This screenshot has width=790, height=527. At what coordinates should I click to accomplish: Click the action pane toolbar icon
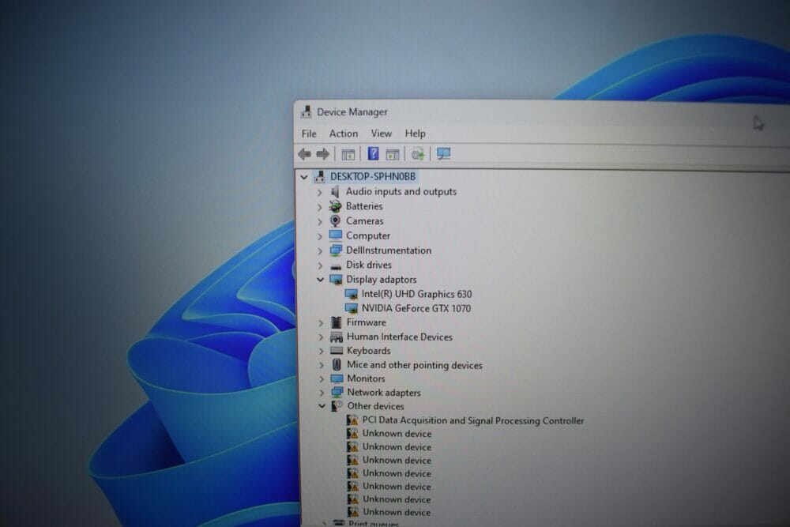point(393,154)
